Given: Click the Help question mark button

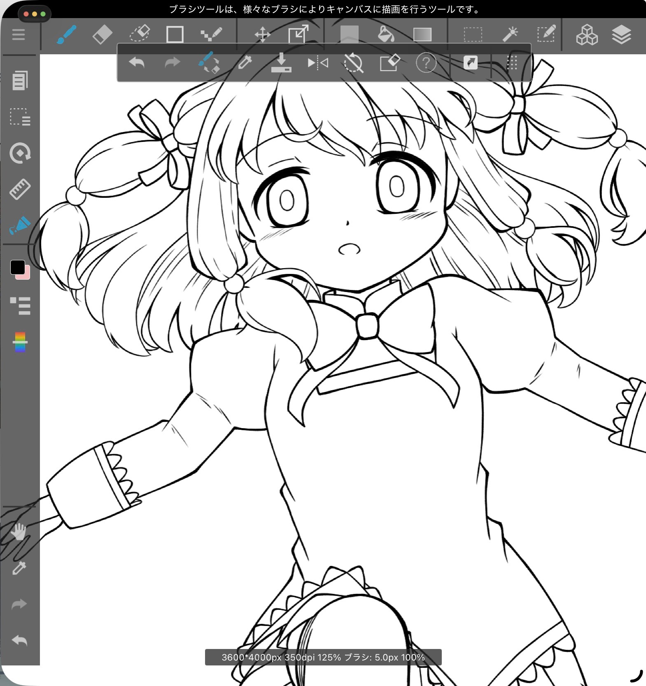Looking at the screenshot, I should (426, 63).
